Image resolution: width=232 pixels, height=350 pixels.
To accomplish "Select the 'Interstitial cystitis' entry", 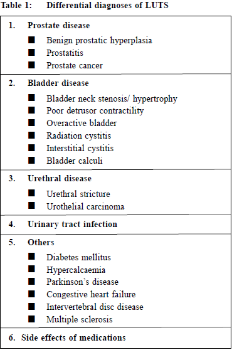I will point(80,149).
